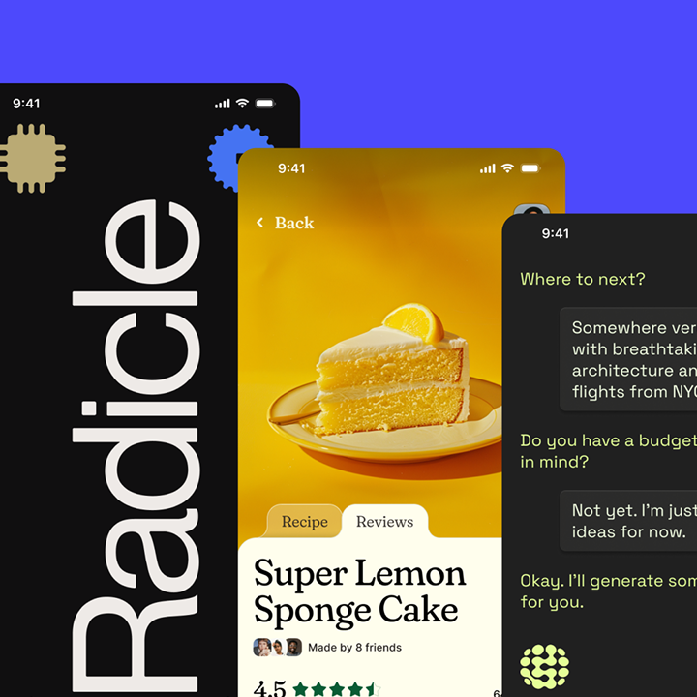The image size is (697, 697).
Task: Select the 4.5 green star rating
Action: 317,689
